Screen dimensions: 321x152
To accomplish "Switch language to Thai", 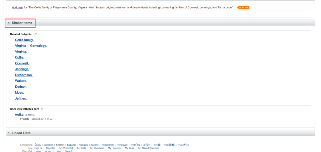I will tap(135, 145).
